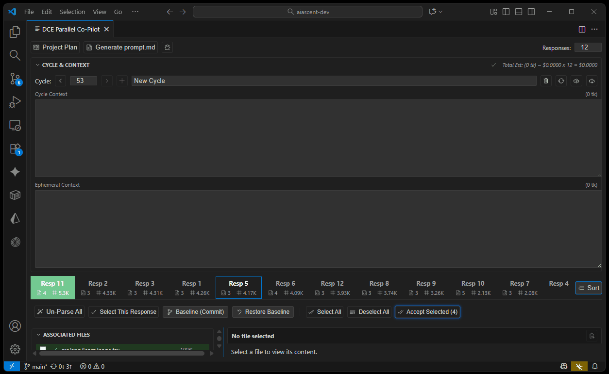Screen dimensions: 609x374
Task: Open the Search view in the activity bar
Action: coord(15,55)
